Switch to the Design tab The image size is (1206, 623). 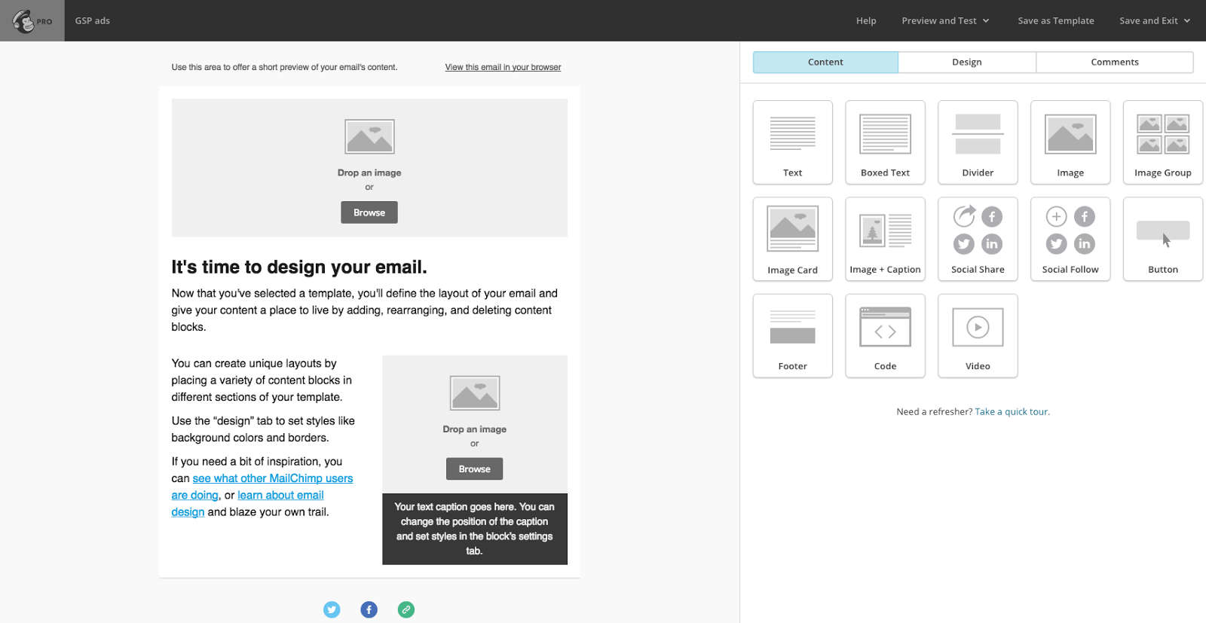click(966, 62)
